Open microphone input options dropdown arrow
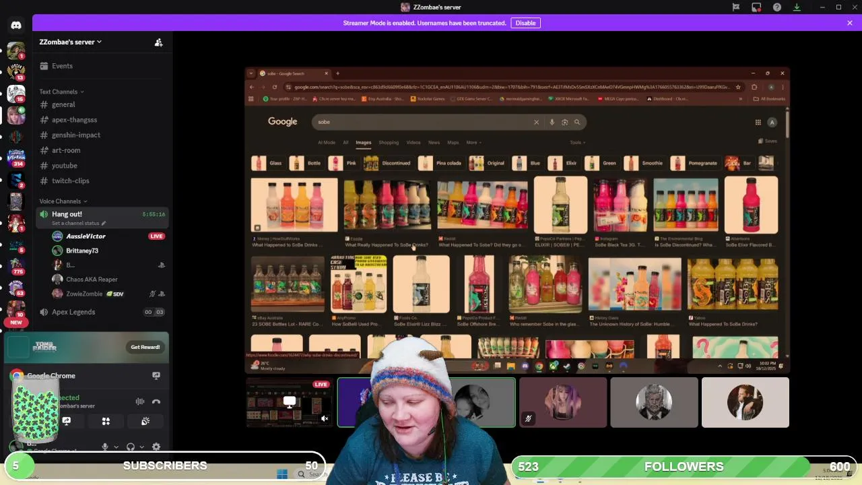 116,447
